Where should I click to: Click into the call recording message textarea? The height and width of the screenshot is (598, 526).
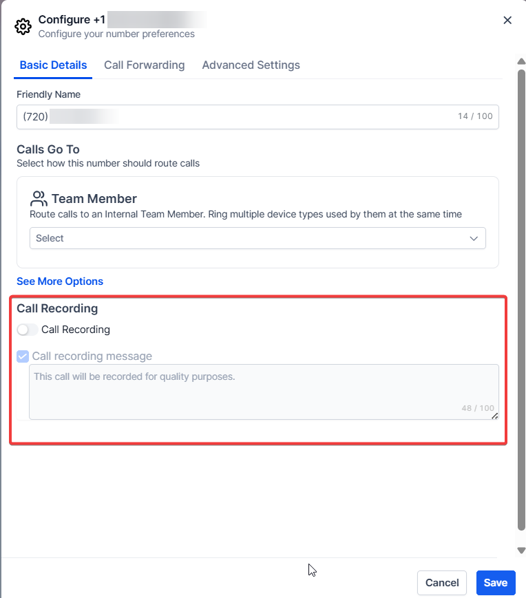pos(264,391)
